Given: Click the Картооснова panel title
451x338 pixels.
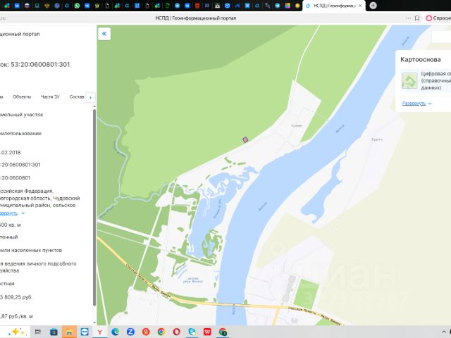Looking at the screenshot, I should pyautogui.click(x=421, y=59).
